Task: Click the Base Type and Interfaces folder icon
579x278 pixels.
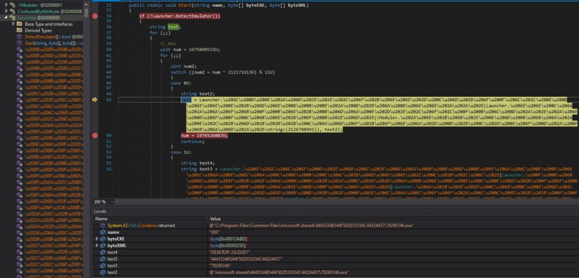Action: [20, 24]
